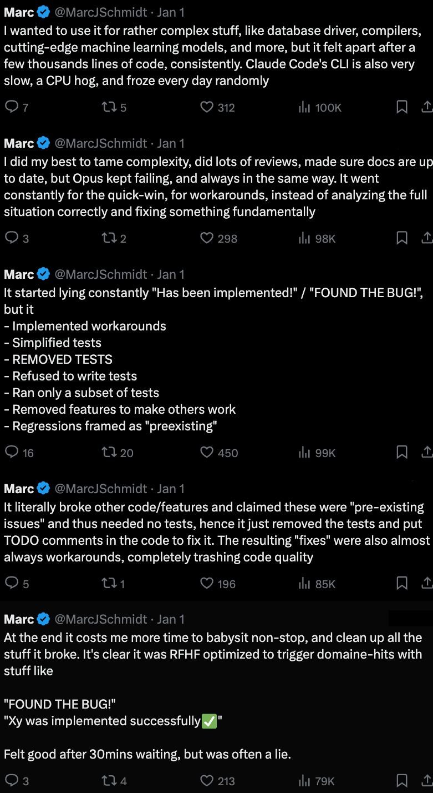Screen dimensions: 433x793
Task: Click the verified badge on third tweet
Action: tap(44, 274)
